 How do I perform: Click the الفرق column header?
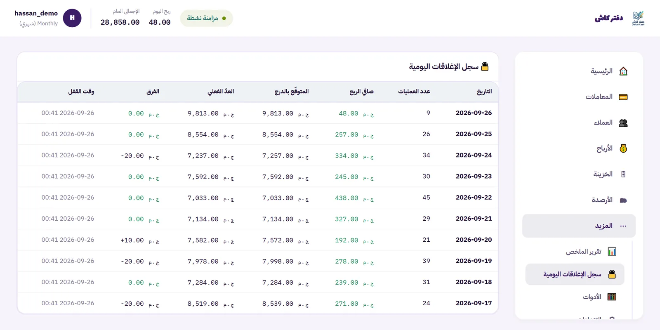point(153,92)
